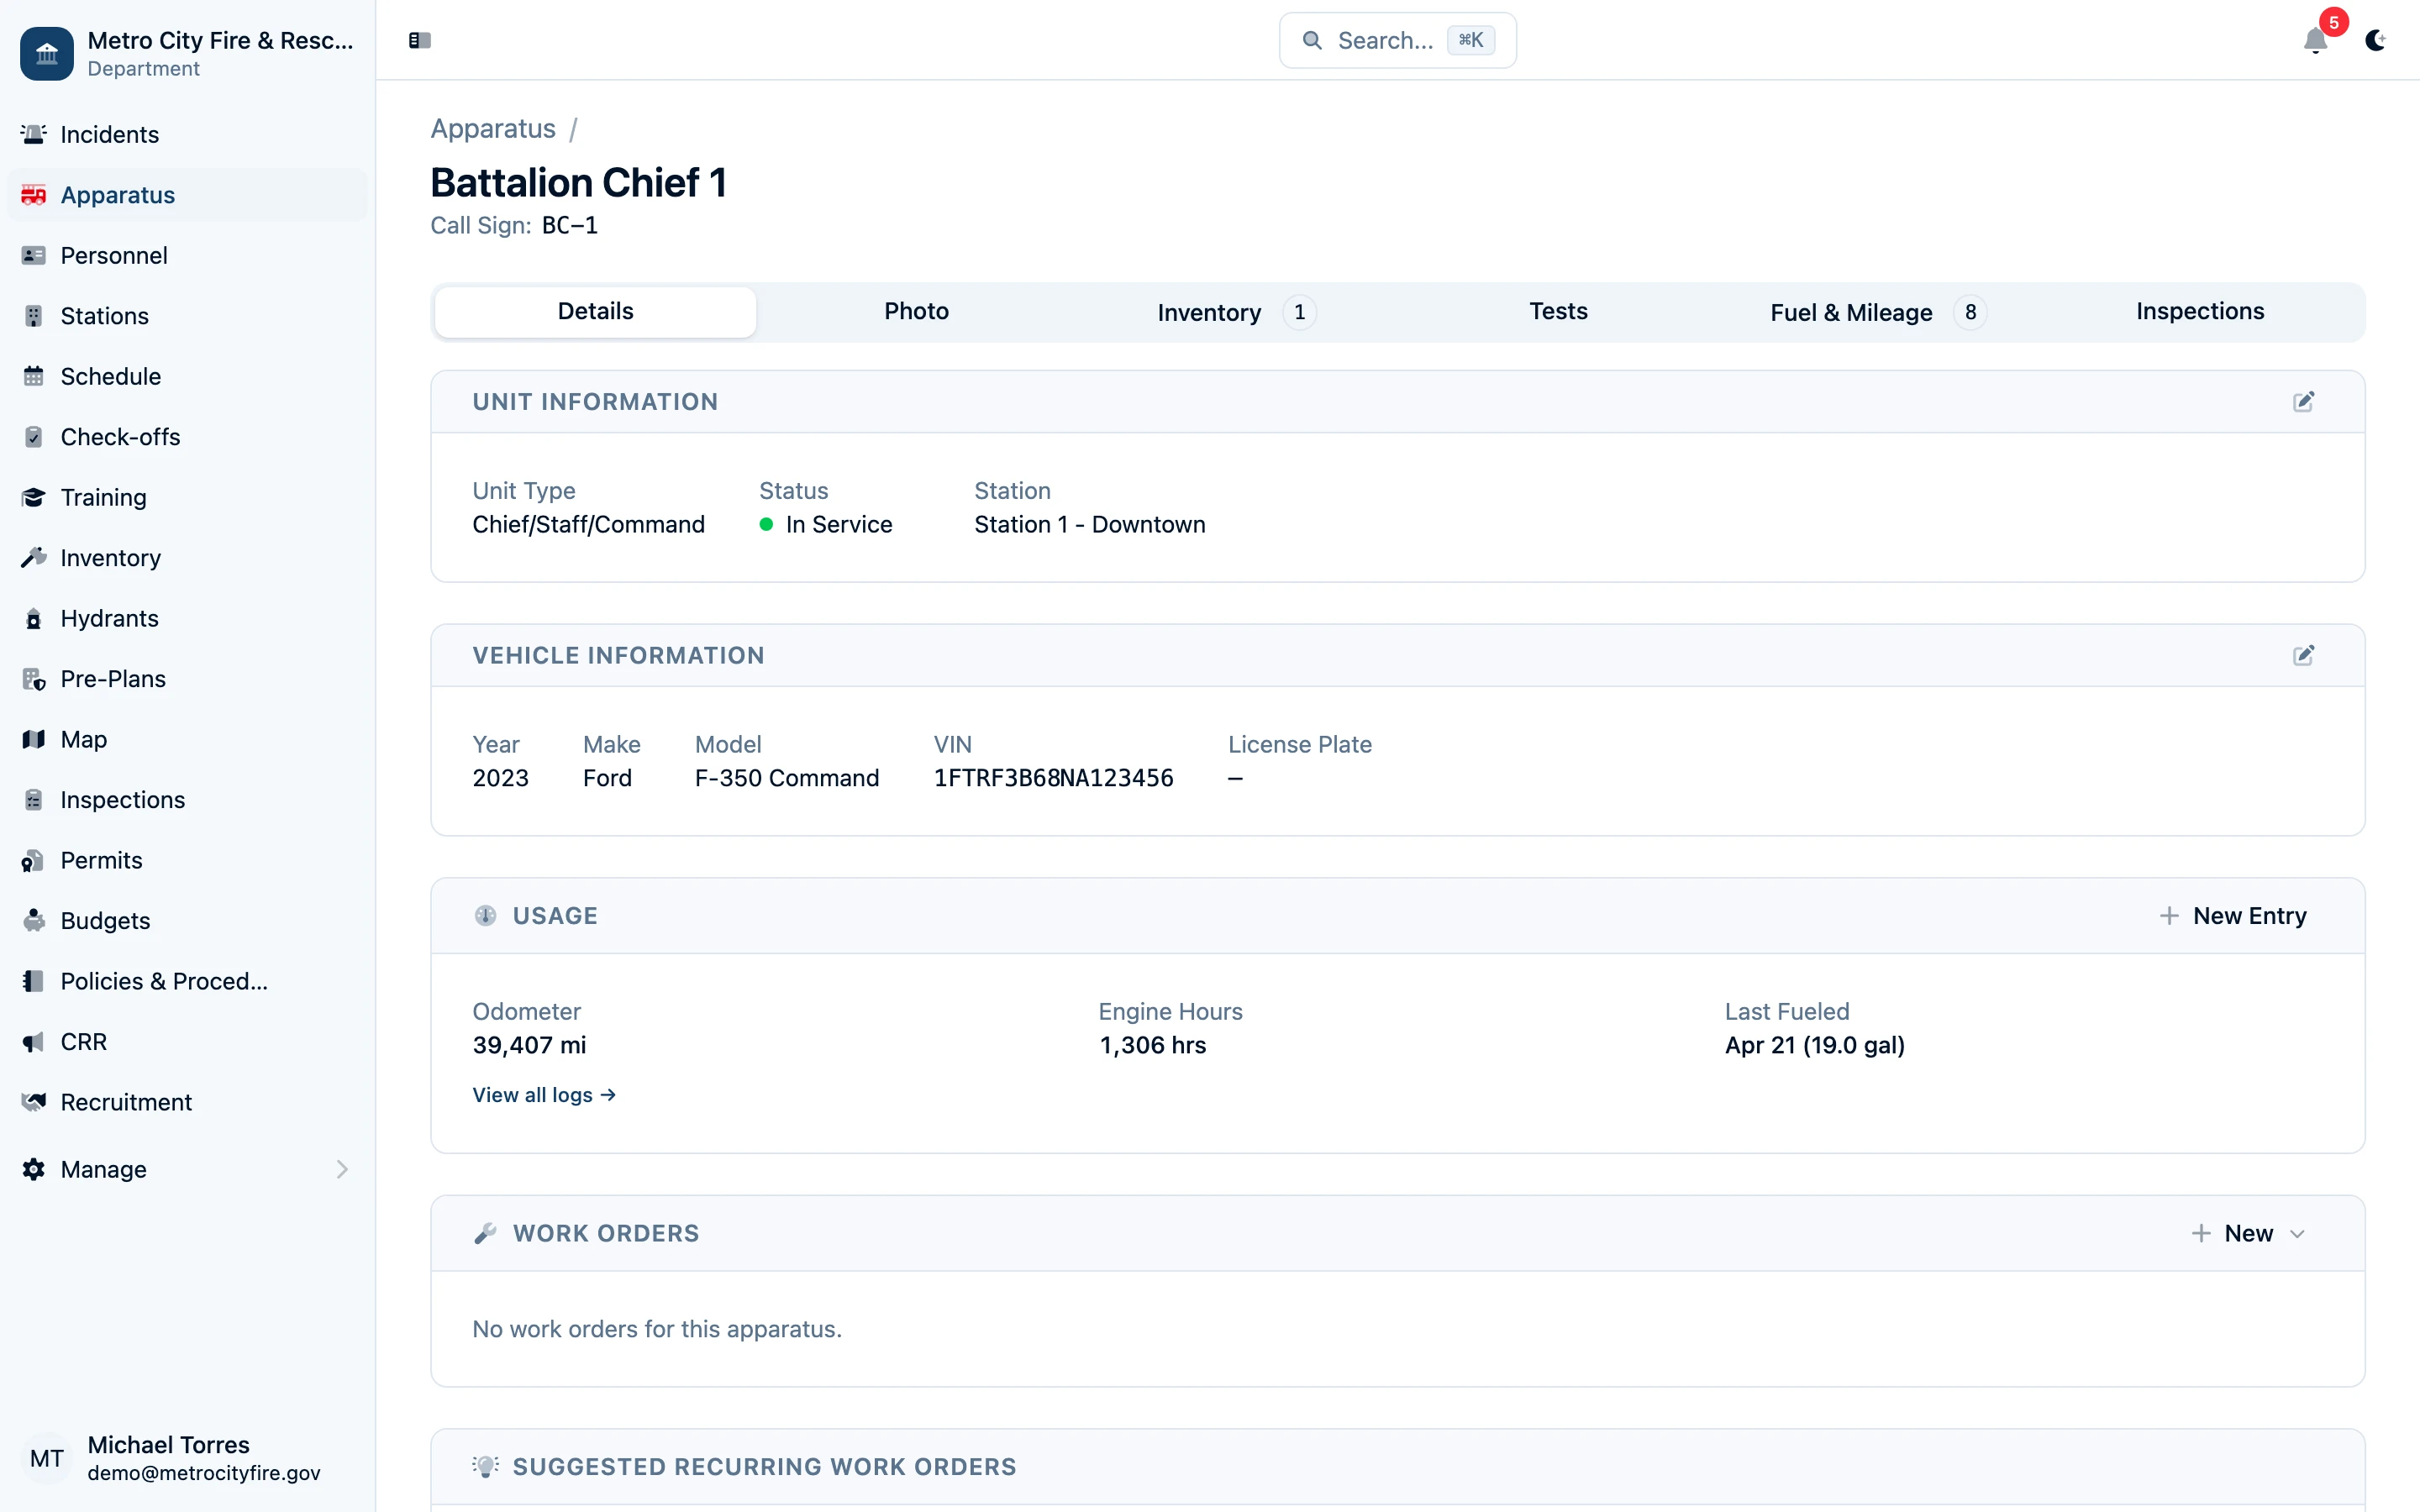Image resolution: width=2420 pixels, height=1512 pixels.
Task: Click the Apparatus breadcrumb link
Action: point(493,129)
